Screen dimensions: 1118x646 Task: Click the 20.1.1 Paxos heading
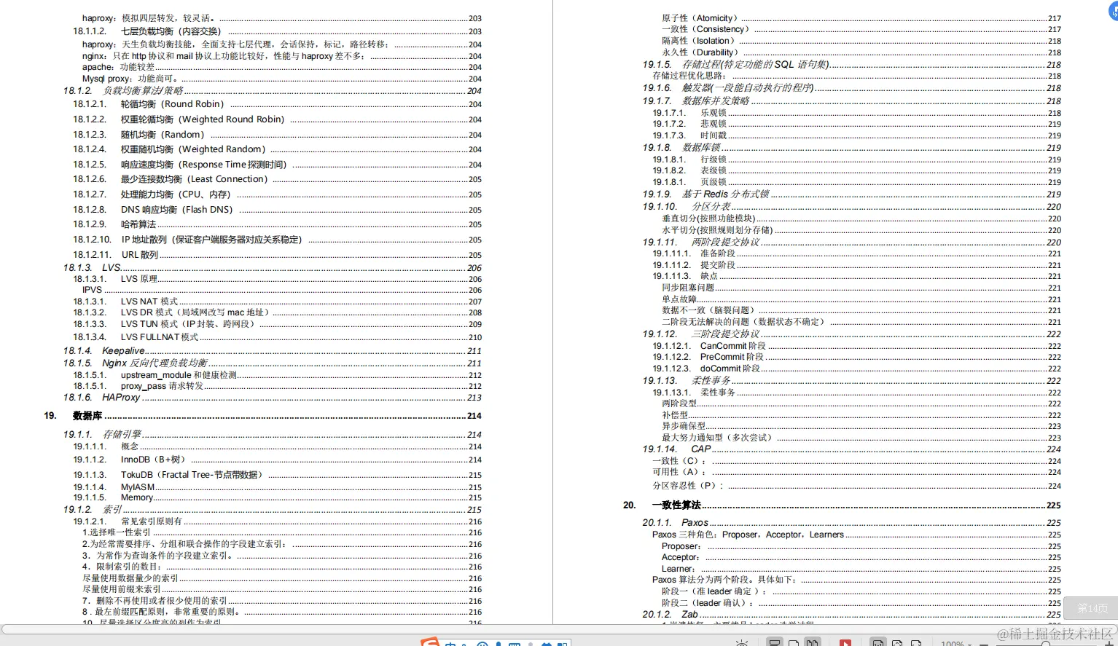pos(851,523)
